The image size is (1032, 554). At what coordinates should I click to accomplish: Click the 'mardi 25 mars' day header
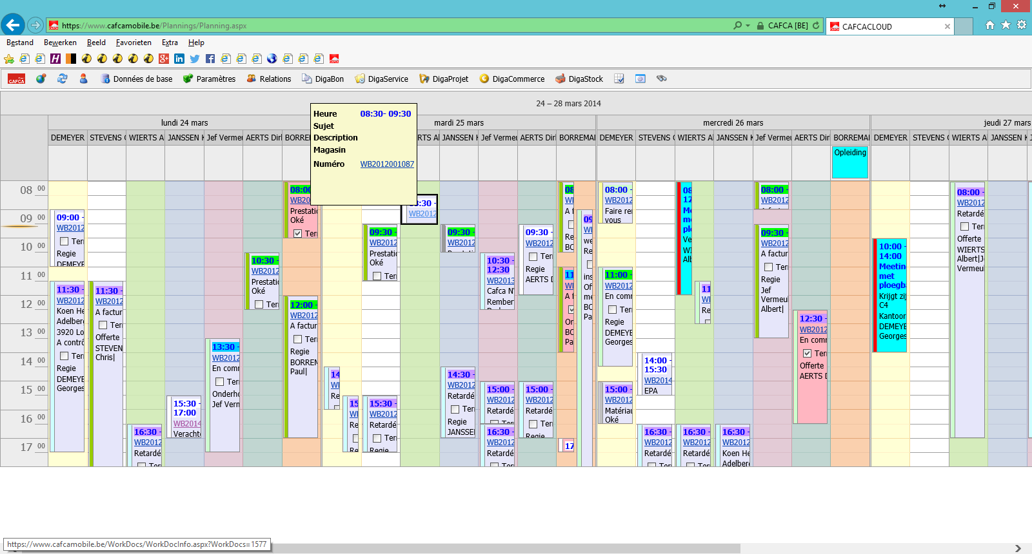pos(459,122)
